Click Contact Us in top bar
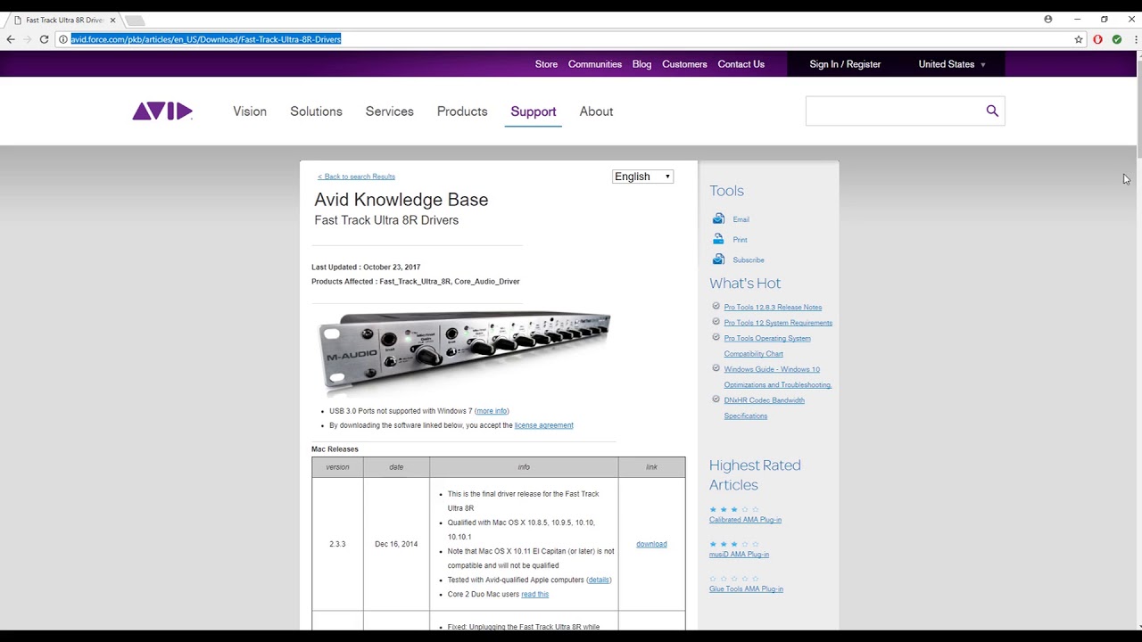Viewport: 1142px width, 642px height. [741, 64]
